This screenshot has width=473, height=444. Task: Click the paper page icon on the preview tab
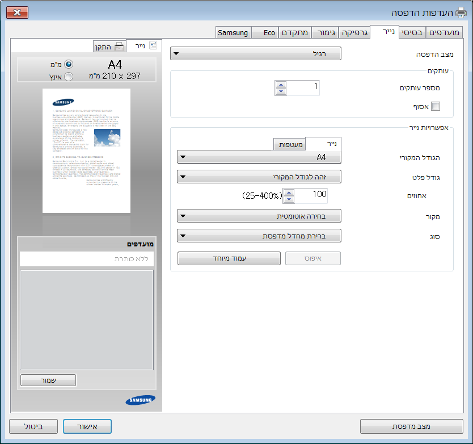153,46
